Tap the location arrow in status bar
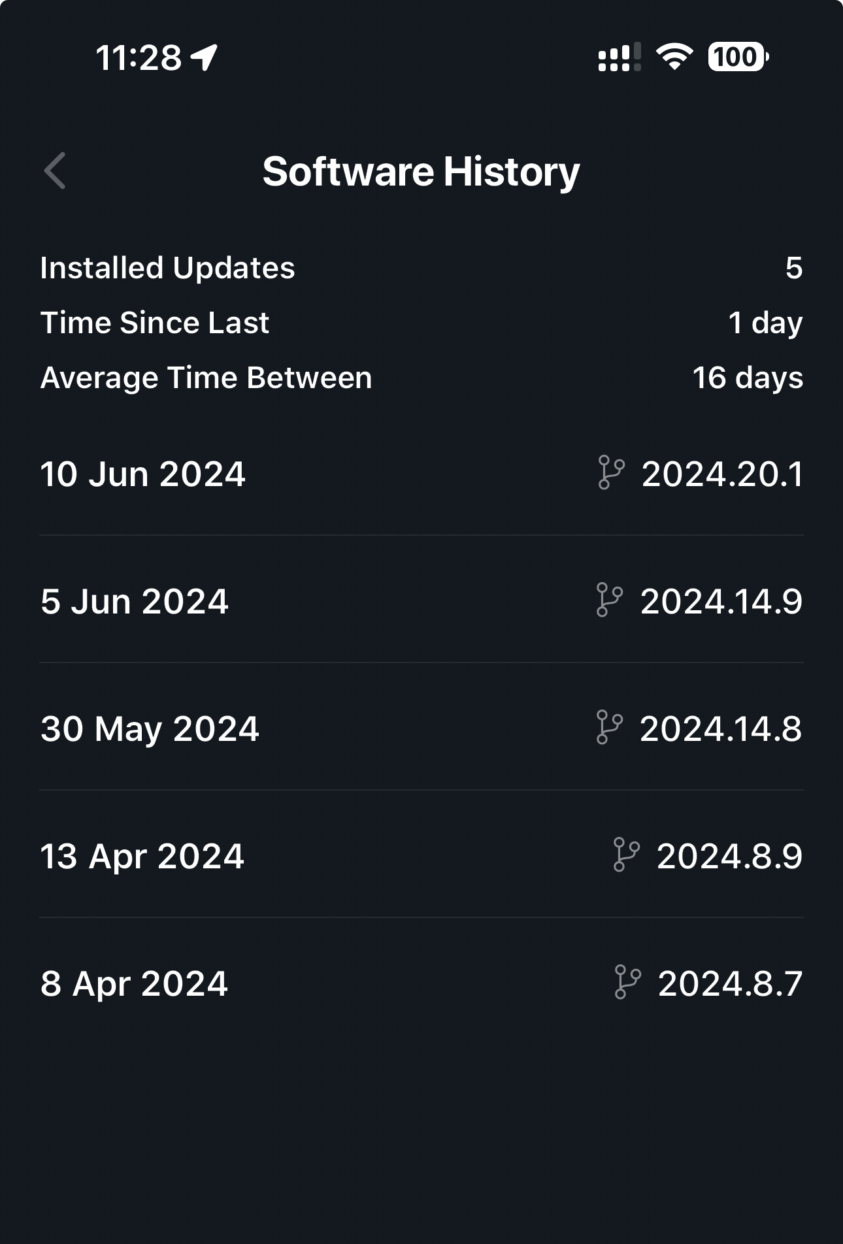This screenshot has height=1244, width=843. 205,57
